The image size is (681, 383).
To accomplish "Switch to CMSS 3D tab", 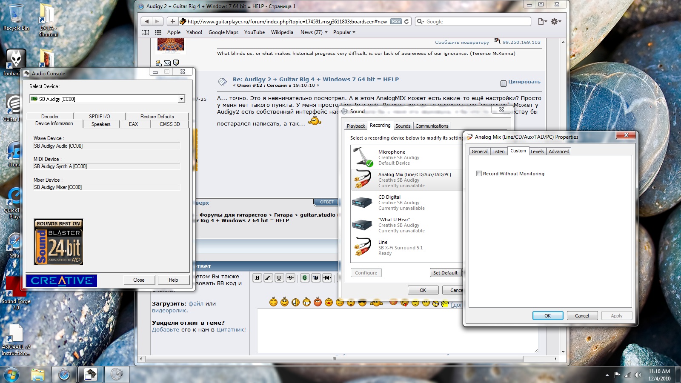I will coord(170,124).
